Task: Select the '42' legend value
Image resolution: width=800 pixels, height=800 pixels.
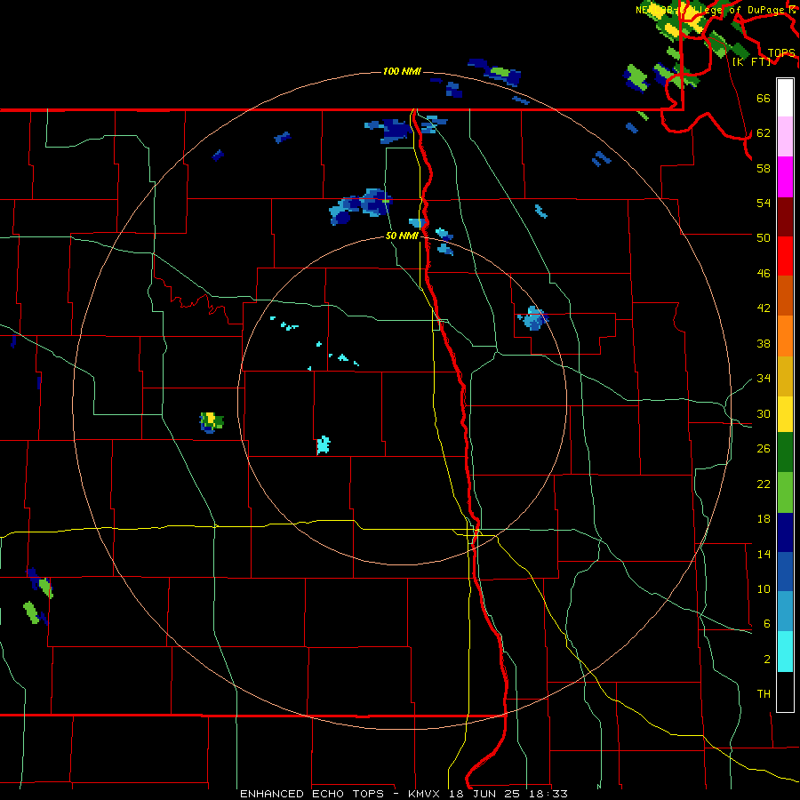Action: [x=764, y=308]
